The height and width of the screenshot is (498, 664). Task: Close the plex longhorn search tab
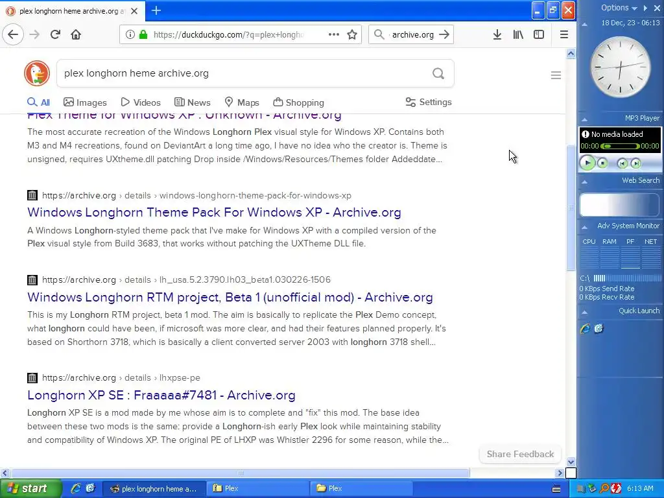coord(134,11)
